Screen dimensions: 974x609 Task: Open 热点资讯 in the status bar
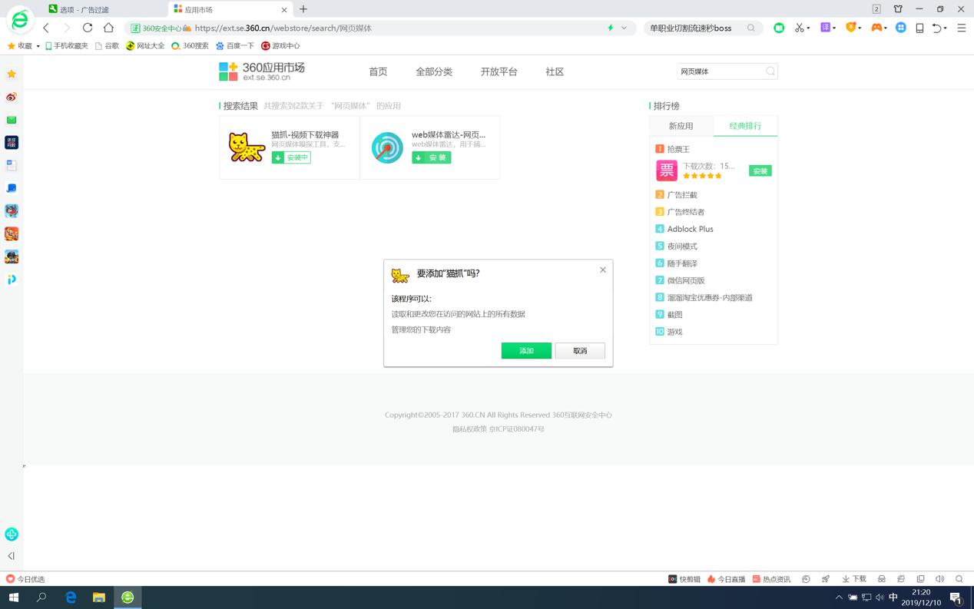click(771, 579)
